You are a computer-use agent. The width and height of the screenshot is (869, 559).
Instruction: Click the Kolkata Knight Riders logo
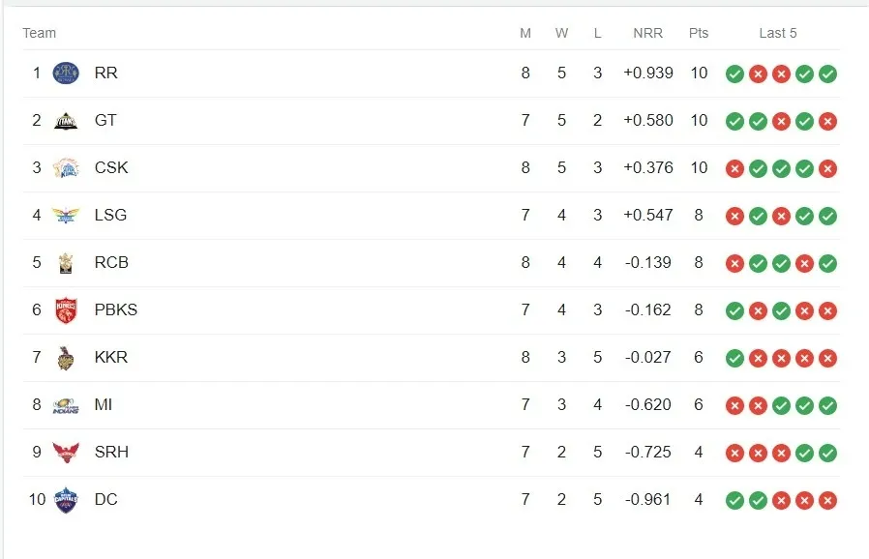[66, 357]
